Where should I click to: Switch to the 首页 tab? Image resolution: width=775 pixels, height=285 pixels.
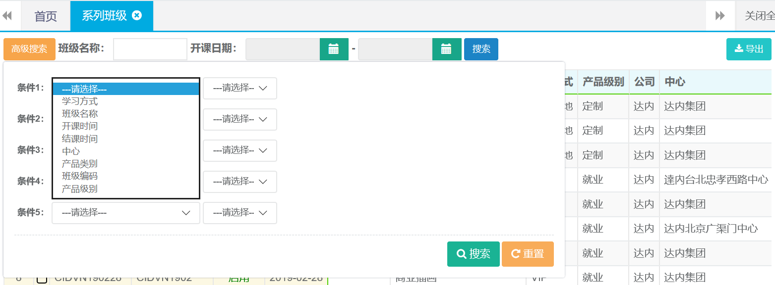click(46, 16)
